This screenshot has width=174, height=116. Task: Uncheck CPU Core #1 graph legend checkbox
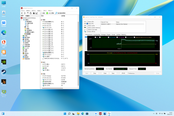click(x=100, y=37)
